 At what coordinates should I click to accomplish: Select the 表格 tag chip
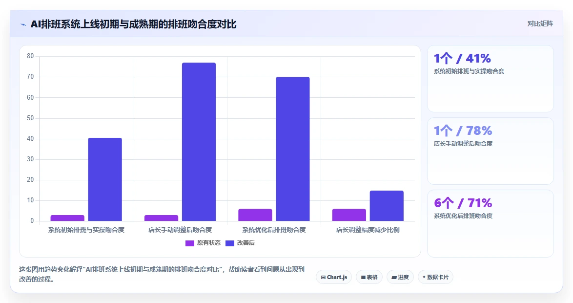[369, 277]
